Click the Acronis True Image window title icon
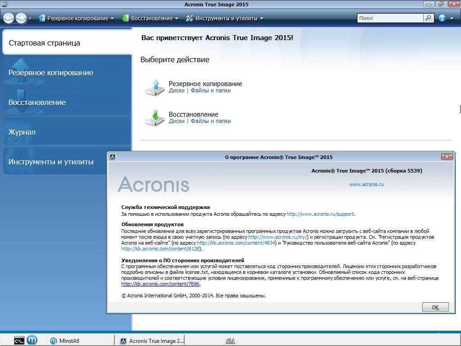The image size is (461, 346). coord(4,4)
